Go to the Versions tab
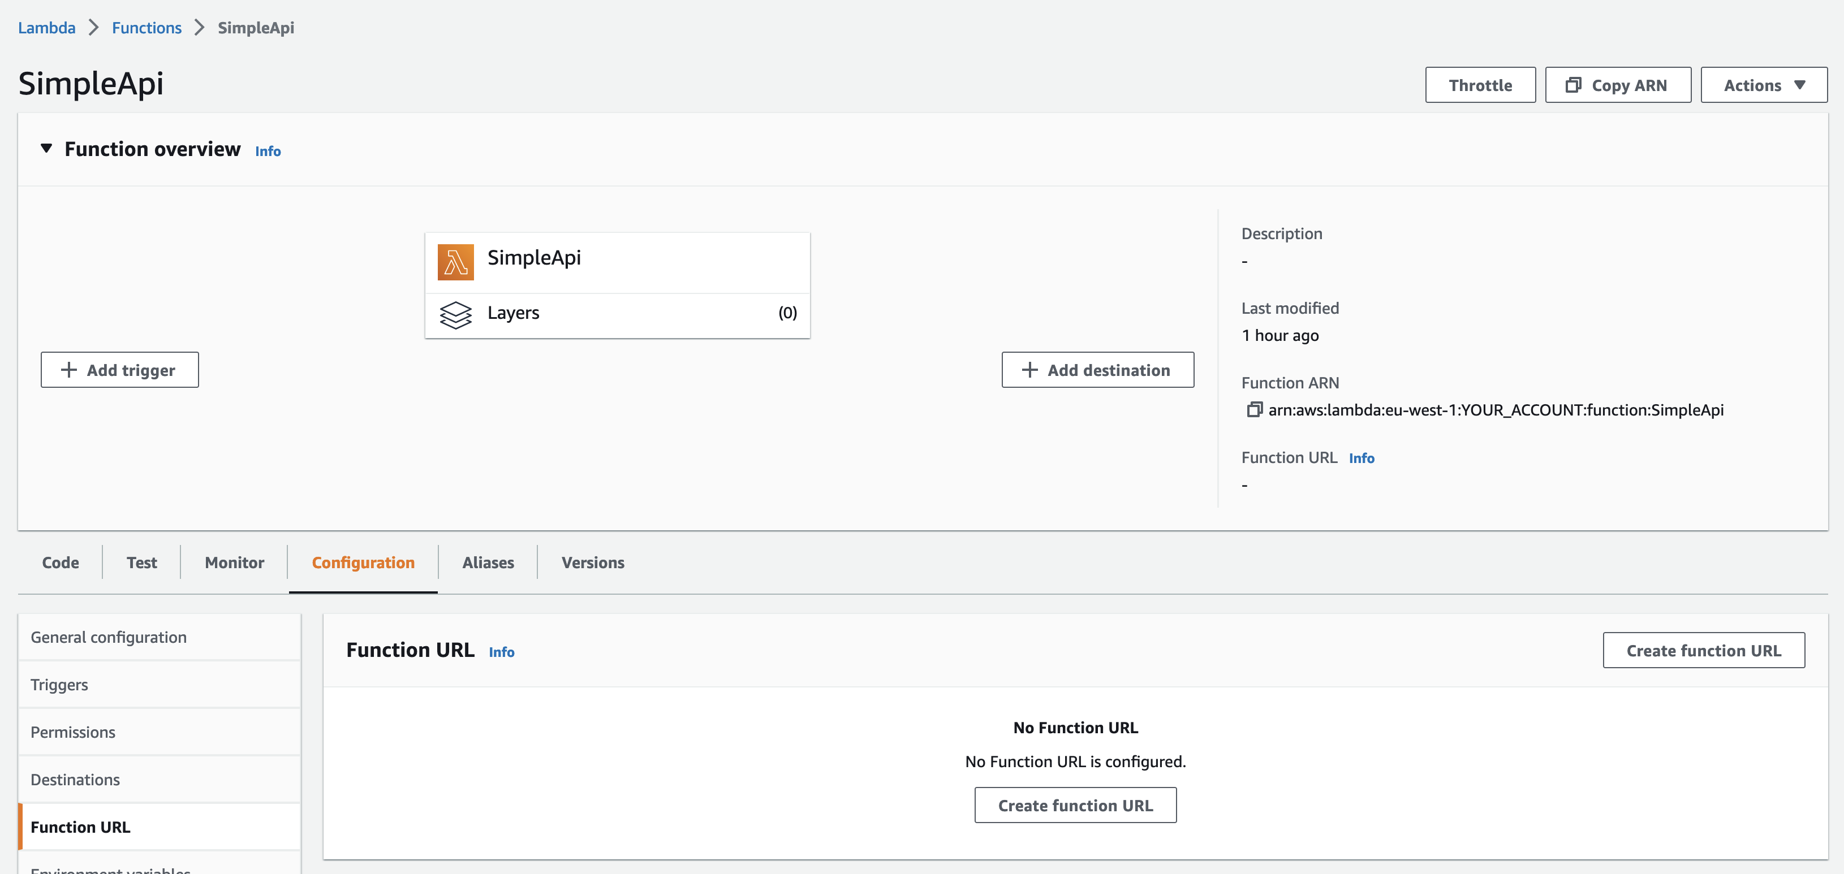The image size is (1844, 874). coord(592,562)
